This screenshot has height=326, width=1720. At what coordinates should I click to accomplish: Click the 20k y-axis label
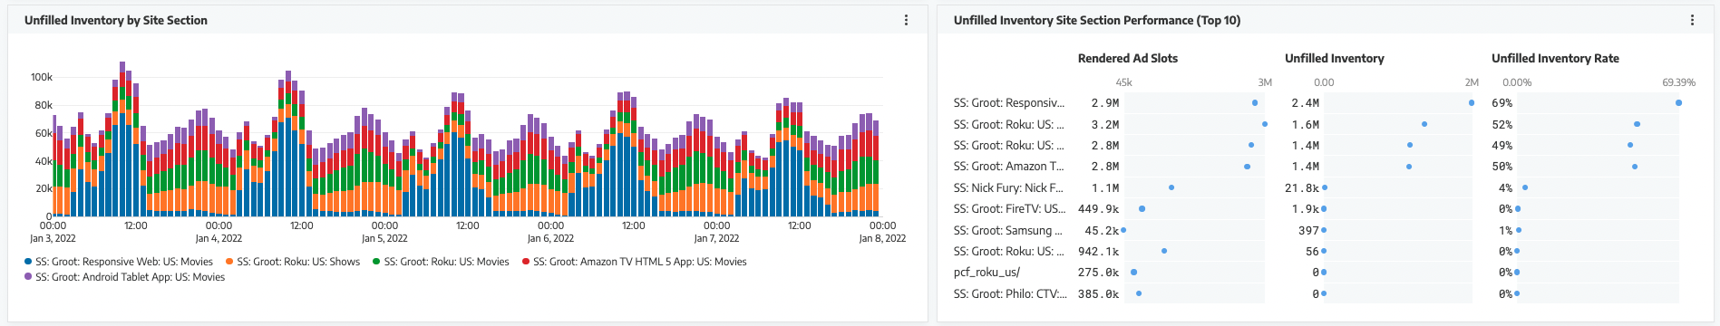(x=44, y=189)
